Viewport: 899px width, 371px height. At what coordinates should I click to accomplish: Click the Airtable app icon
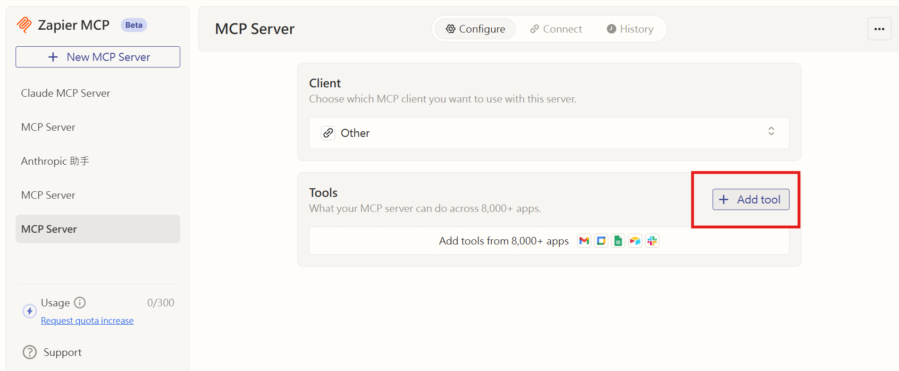pyautogui.click(x=635, y=241)
